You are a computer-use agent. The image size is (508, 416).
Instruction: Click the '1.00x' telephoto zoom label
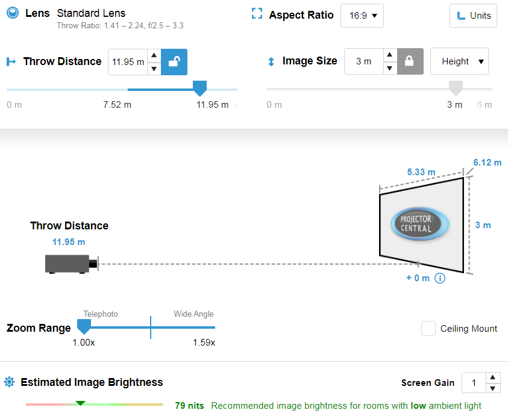coord(84,343)
